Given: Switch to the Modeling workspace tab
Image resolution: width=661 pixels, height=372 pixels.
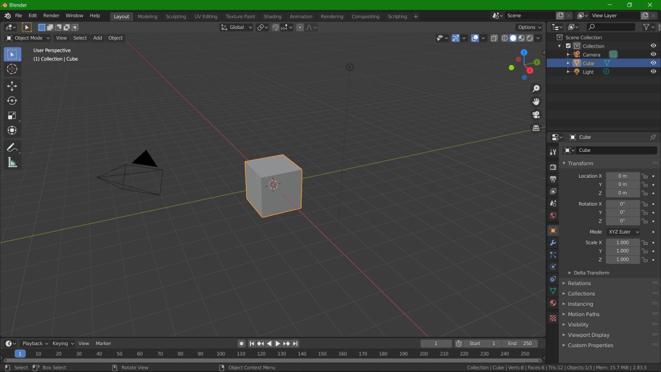Looking at the screenshot, I should pos(147,17).
